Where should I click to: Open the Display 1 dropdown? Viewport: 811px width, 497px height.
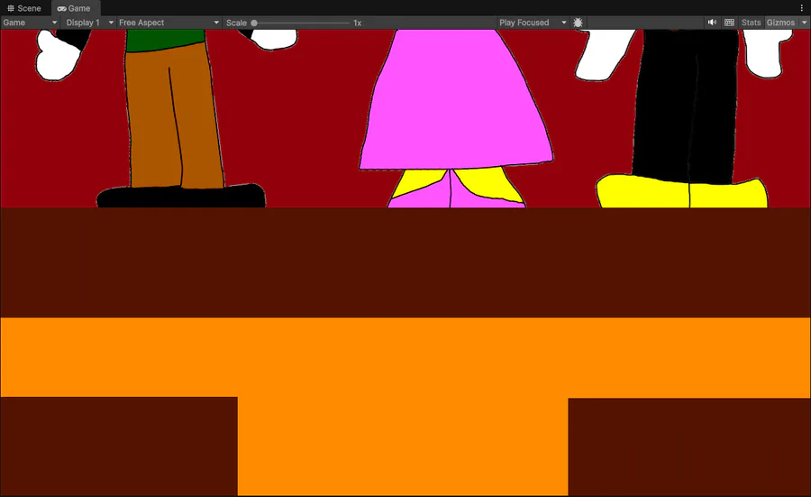(x=89, y=23)
